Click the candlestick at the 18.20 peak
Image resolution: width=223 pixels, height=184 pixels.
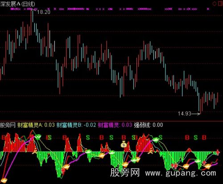click(31, 22)
